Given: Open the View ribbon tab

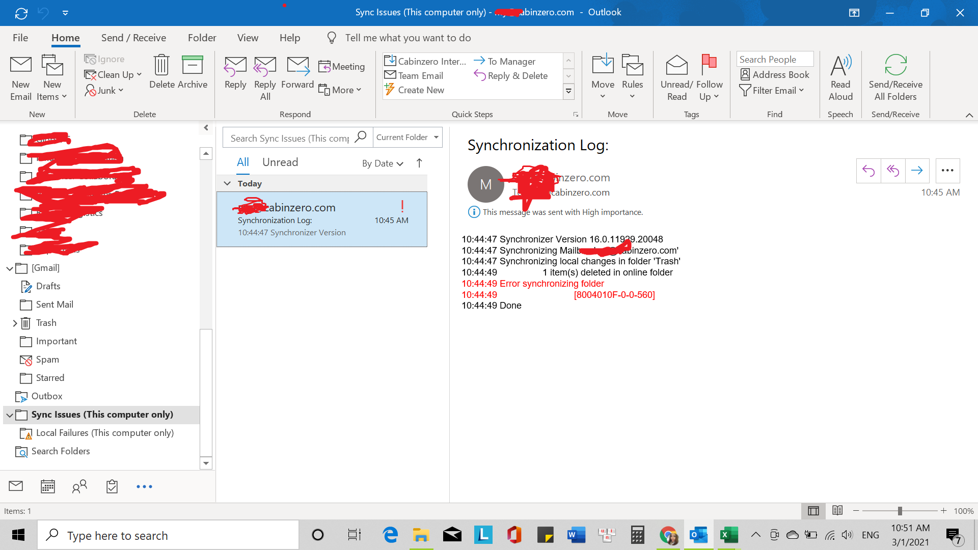Looking at the screenshot, I should (x=248, y=38).
